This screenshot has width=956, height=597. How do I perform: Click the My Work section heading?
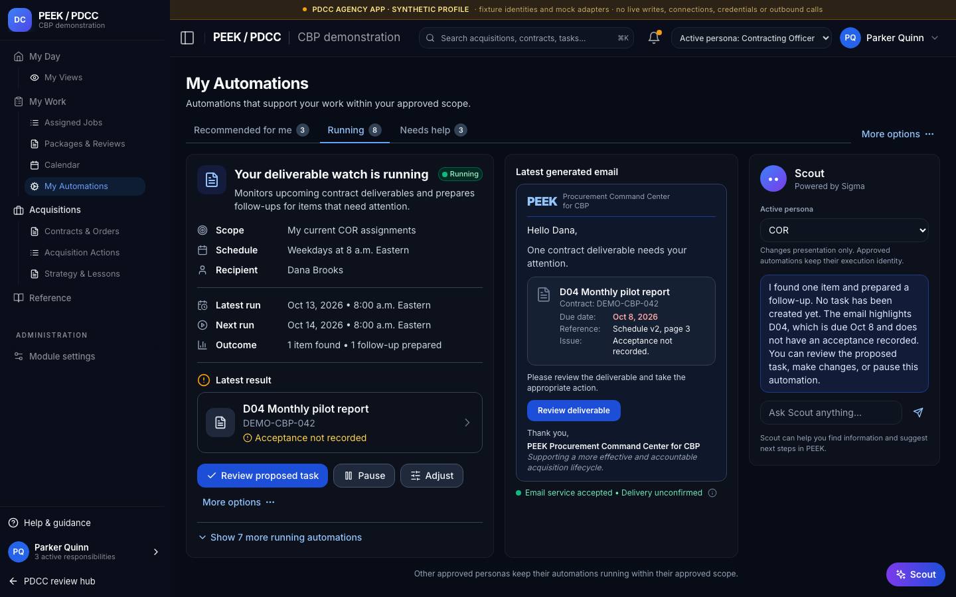[x=47, y=101]
